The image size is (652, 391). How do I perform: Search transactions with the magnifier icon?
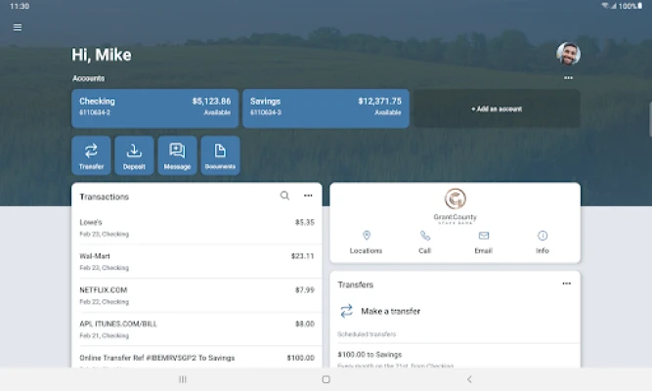point(284,195)
